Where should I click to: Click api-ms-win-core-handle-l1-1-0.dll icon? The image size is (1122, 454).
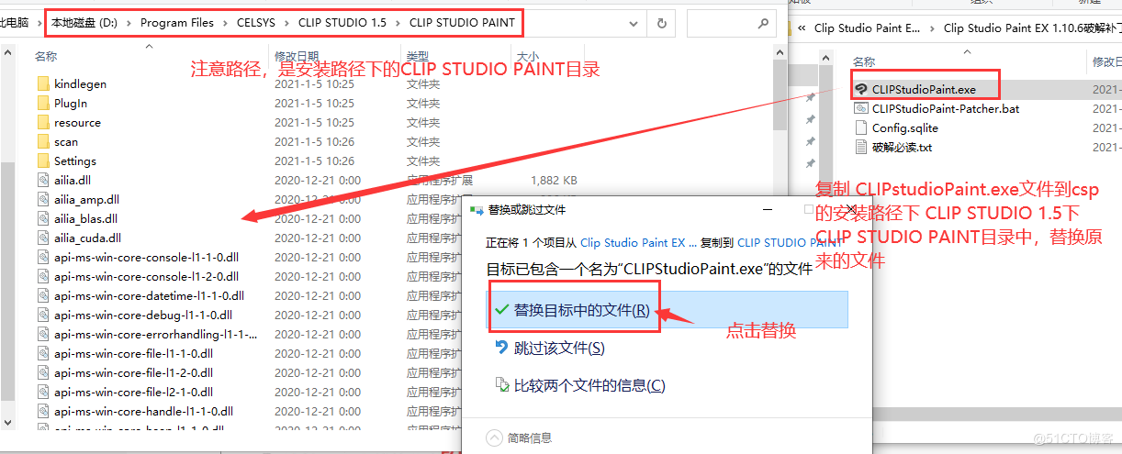point(43,411)
